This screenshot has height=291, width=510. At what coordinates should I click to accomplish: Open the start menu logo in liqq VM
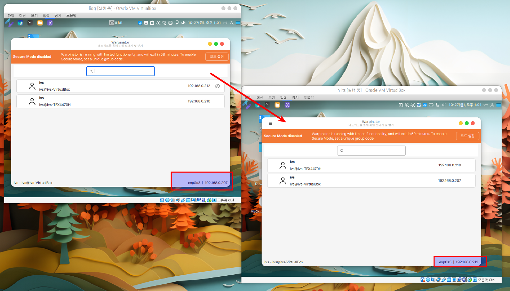(x=9, y=23)
